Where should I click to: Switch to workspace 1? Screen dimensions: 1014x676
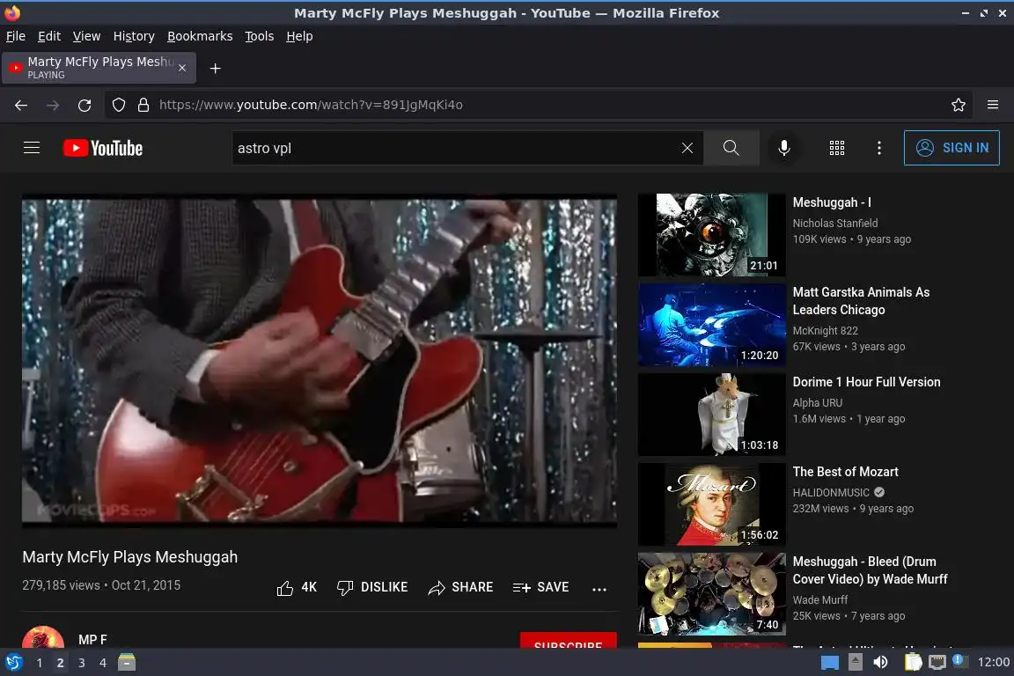(x=40, y=663)
